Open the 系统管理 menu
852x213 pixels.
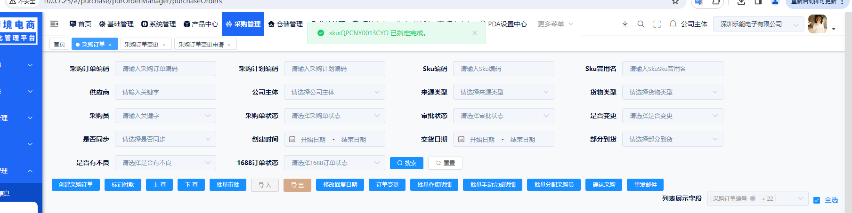(x=159, y=24)
